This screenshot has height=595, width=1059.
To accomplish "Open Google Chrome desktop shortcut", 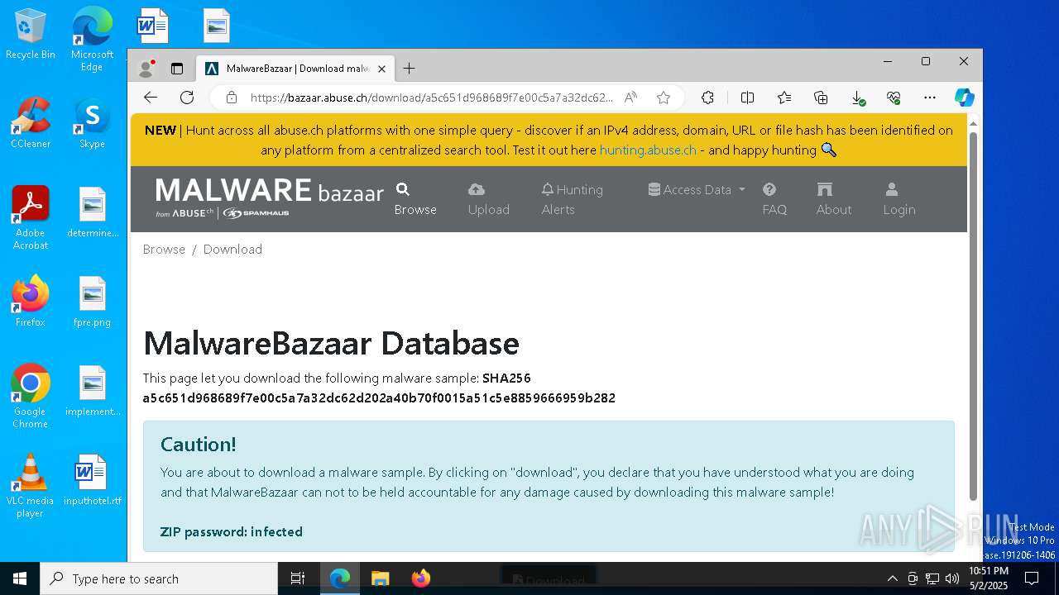I will [31, 396].
